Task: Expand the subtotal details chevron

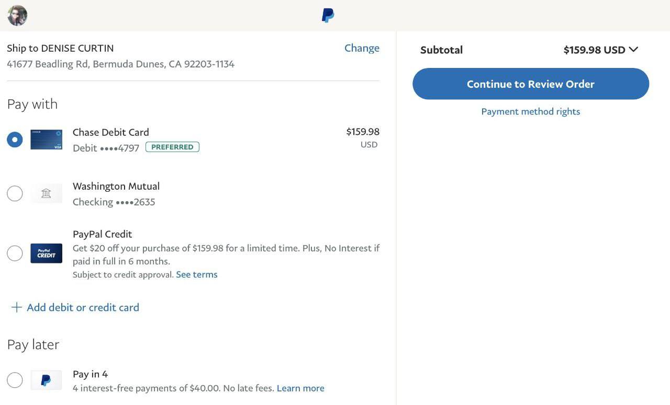Action: [x=633, y=50]
